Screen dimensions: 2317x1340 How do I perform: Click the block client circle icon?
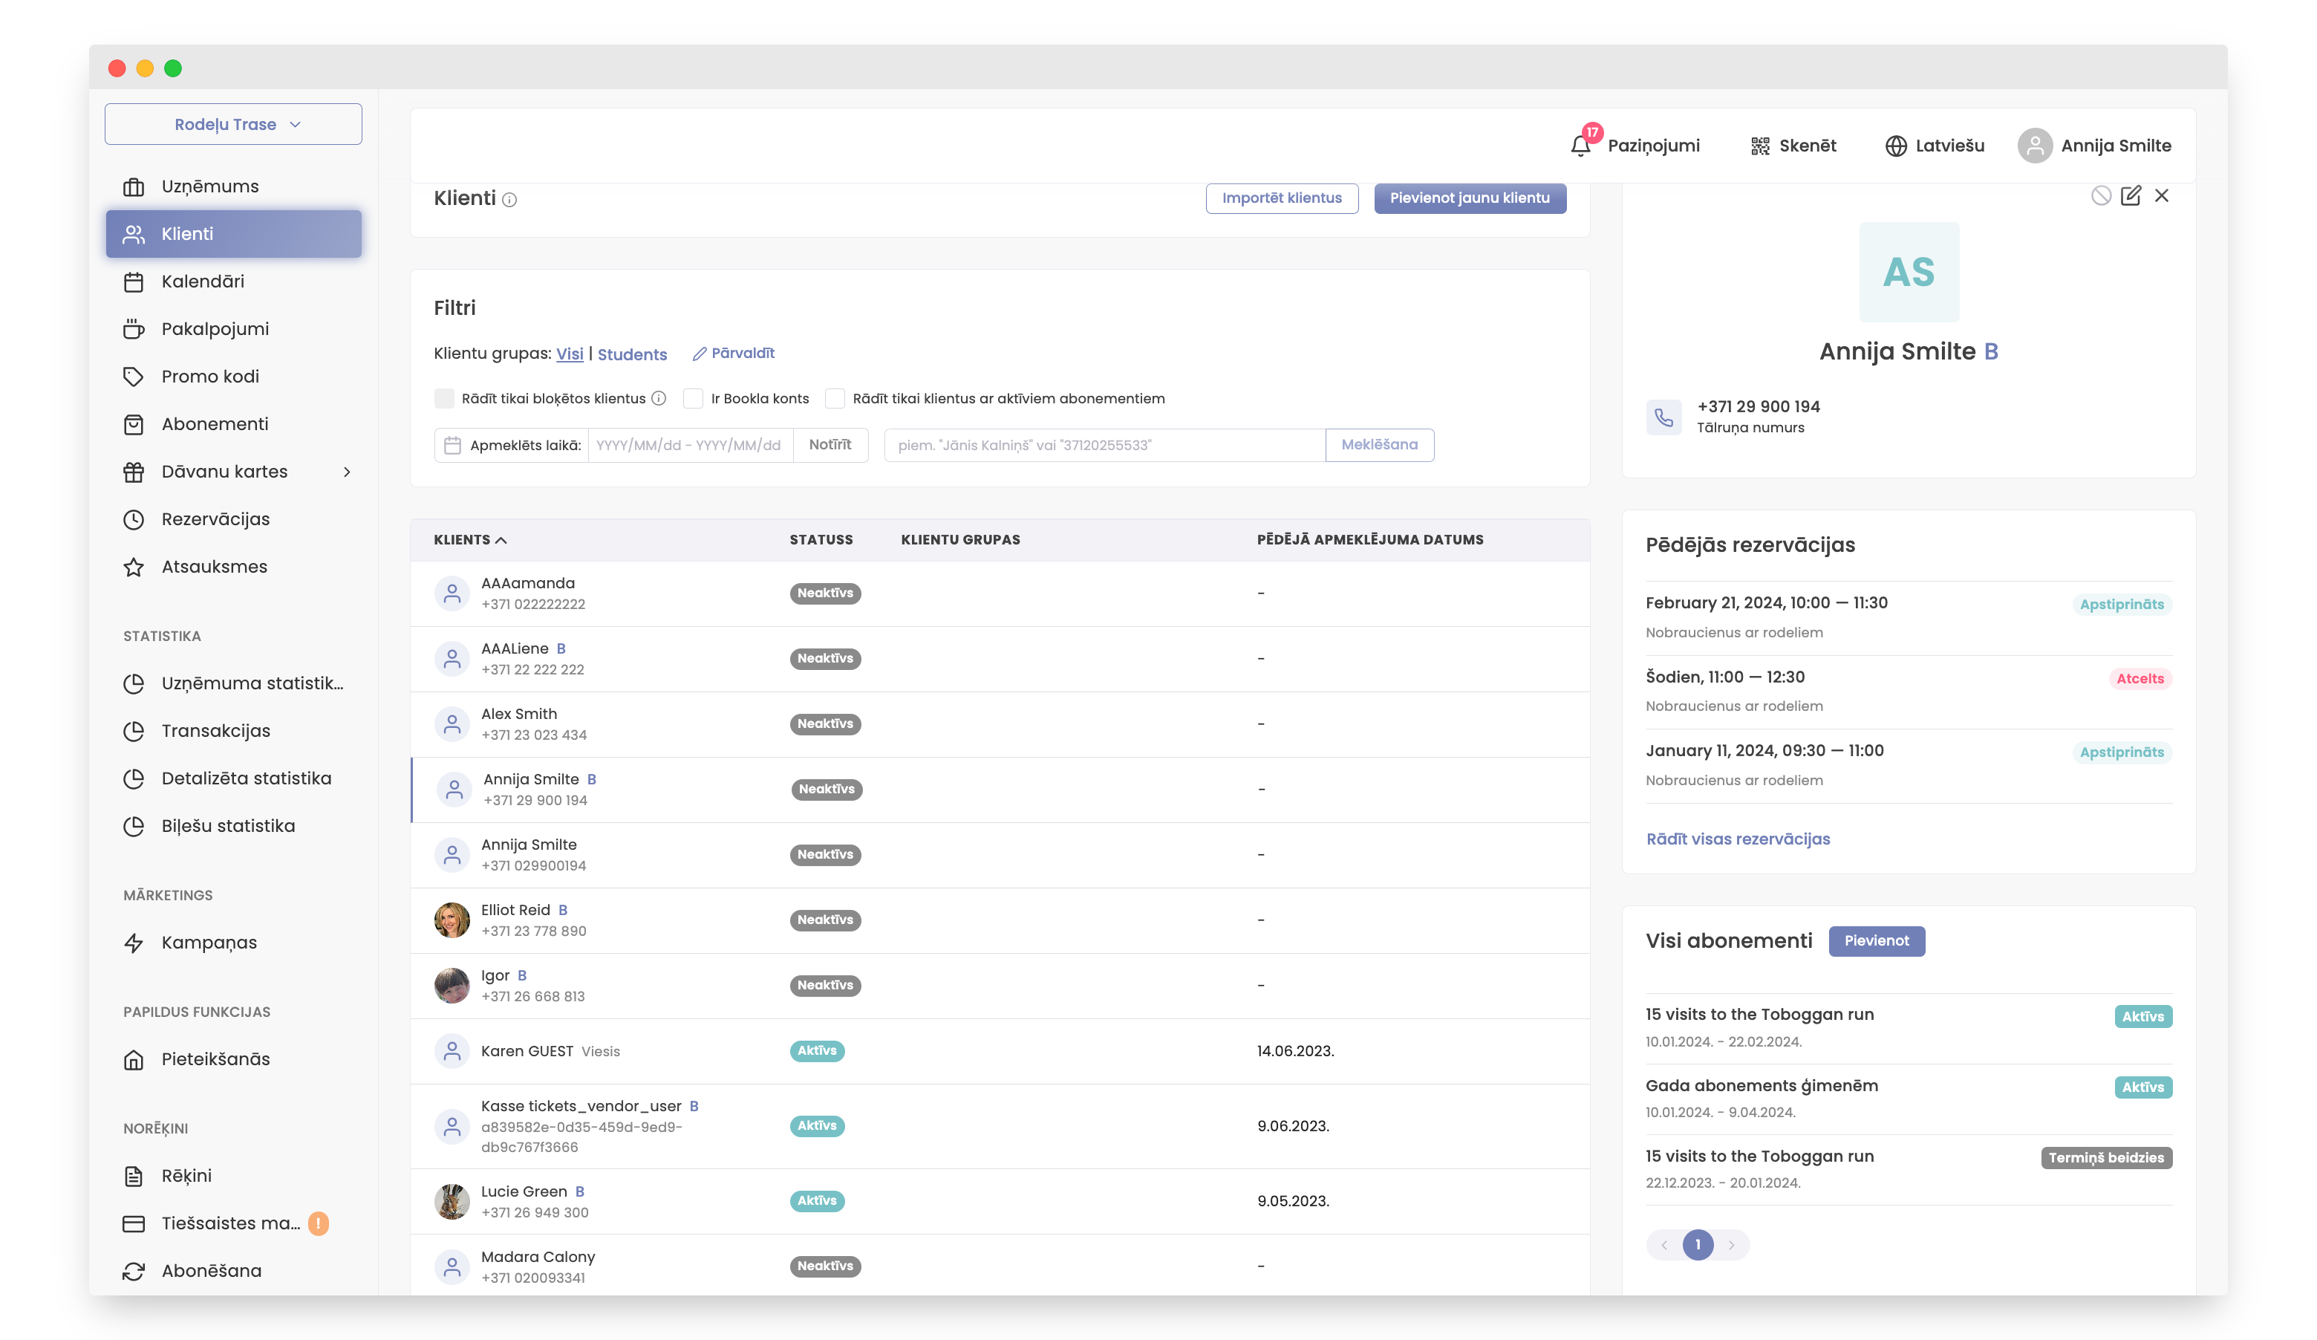(x=2100, y=196)
